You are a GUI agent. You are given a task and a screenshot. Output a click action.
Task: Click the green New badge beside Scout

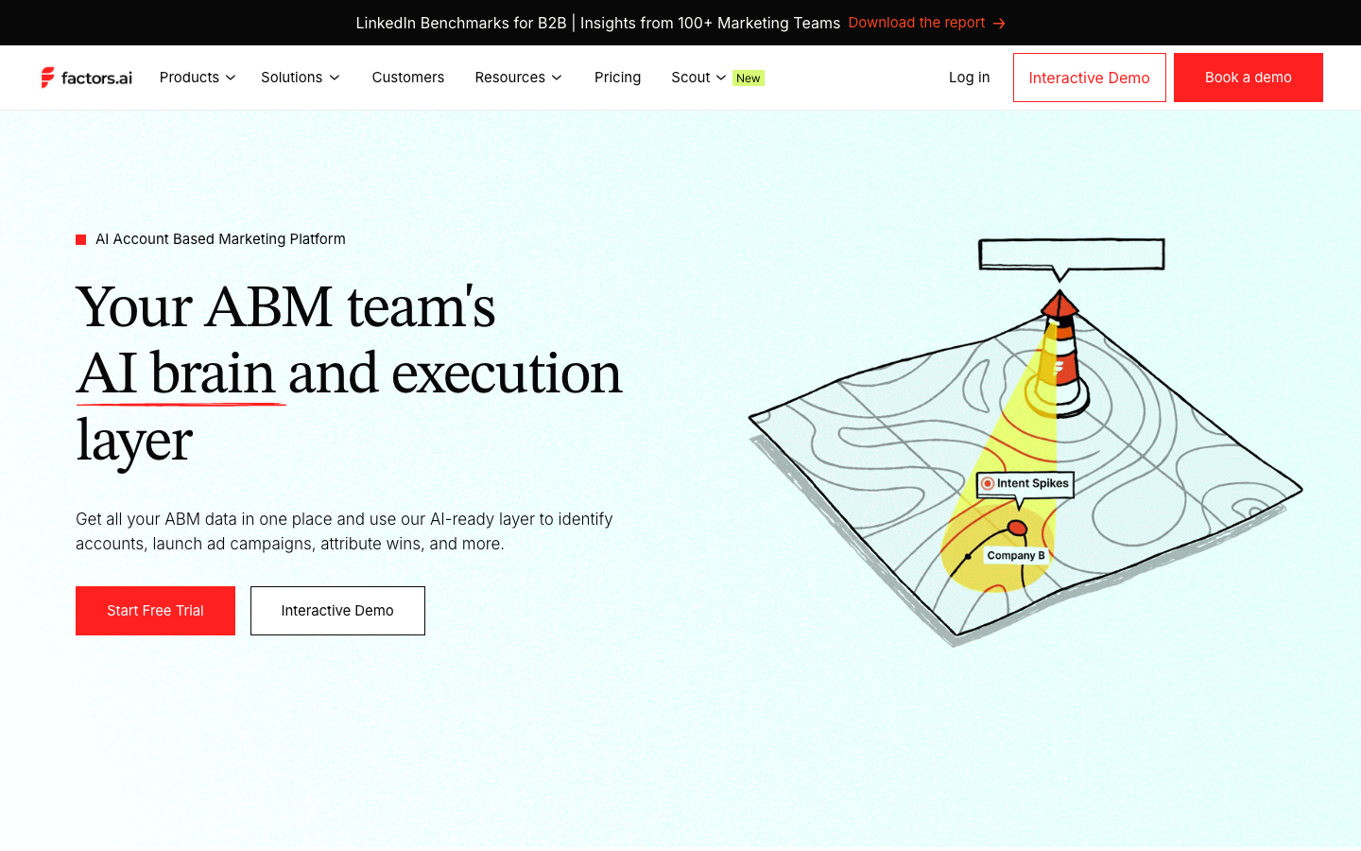click(x=749, y=78)
